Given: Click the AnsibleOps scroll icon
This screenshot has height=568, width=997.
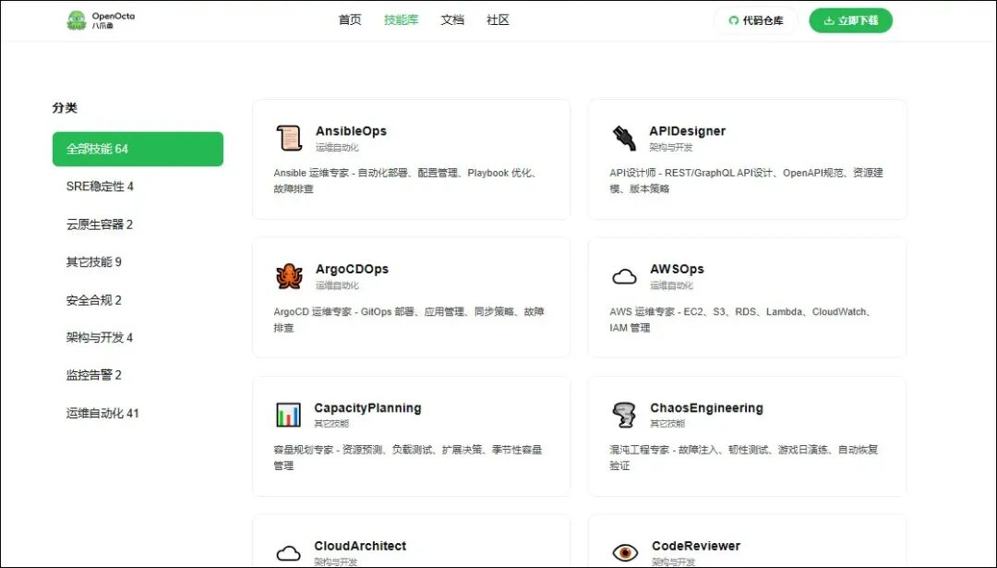Looking at the screenshot, I should (x=289, y=138).
